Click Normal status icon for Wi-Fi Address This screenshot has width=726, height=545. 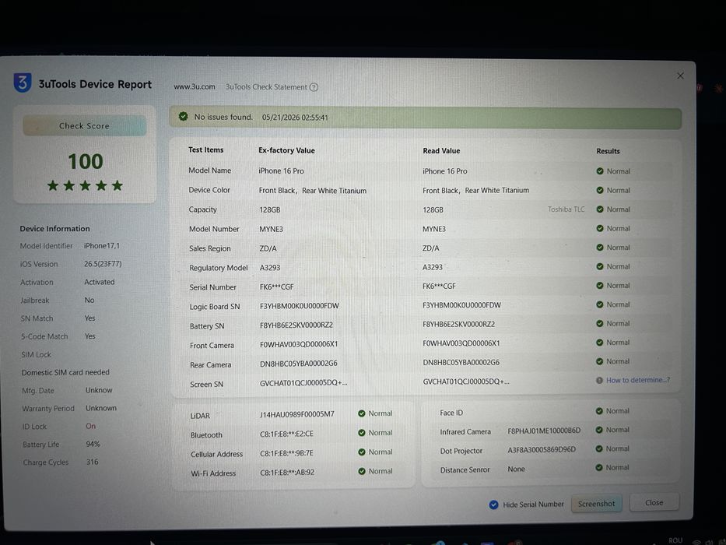pos(362,471)
